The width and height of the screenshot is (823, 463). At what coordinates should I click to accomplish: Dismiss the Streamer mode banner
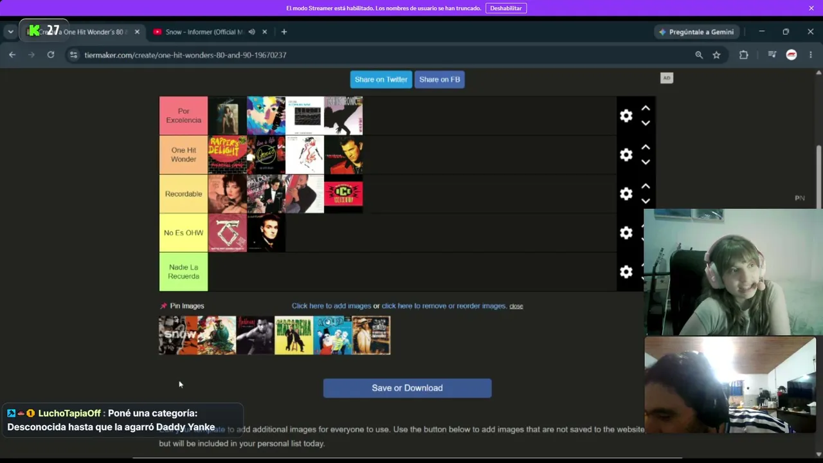pyautogui.click(x=811, y=8)
